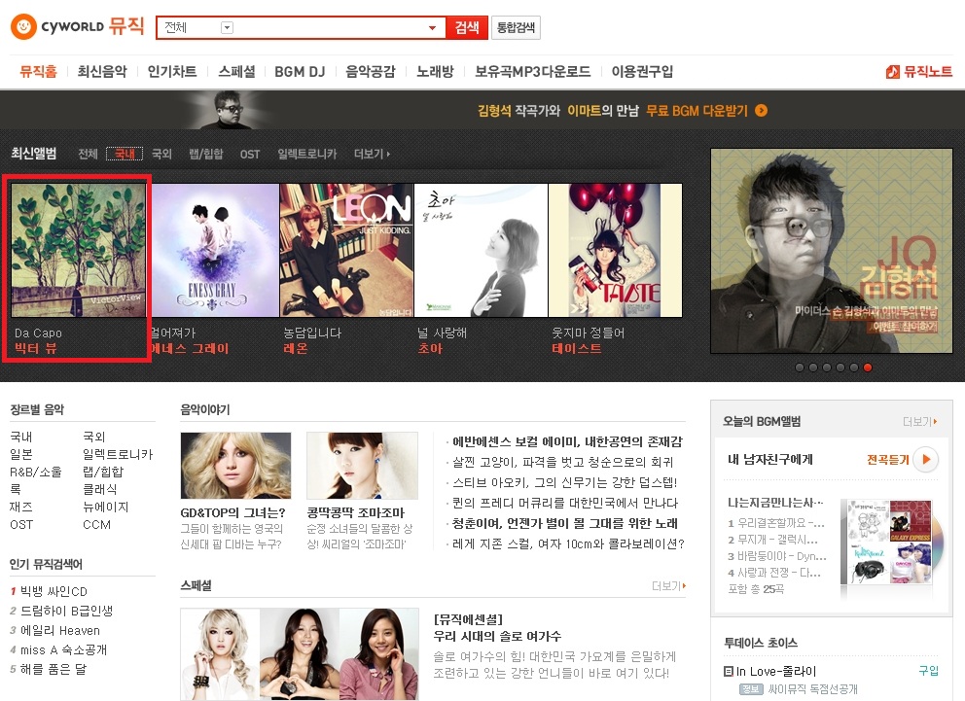The width and height of the screenshot is (965, 701).
Task: Click the 구입 link for In Love-졸라이
Action: pos(929,671)
